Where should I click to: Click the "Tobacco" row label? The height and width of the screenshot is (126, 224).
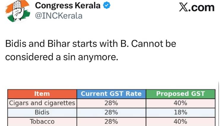click(x=42, y=122)
